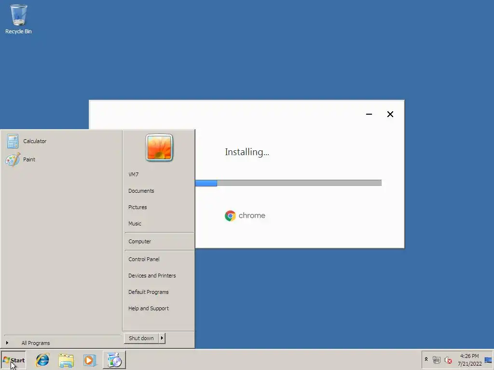The height and width of the screenshot is (370, 494).
Task: Expand the Shut down options arrow
Action: pos(162,338)
